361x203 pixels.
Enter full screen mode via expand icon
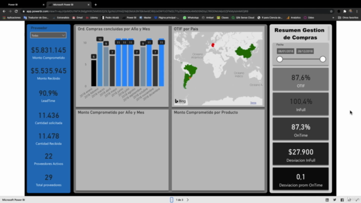(x=357, y=200)
